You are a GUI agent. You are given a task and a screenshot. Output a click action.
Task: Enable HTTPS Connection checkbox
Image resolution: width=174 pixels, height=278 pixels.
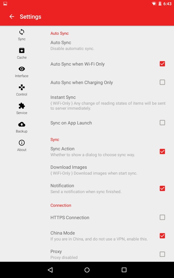click(x=162, y=218)
